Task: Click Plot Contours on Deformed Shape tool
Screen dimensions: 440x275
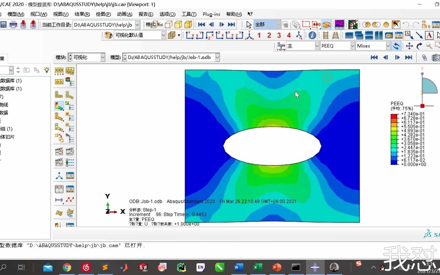Action: click(x=59, y=106)
